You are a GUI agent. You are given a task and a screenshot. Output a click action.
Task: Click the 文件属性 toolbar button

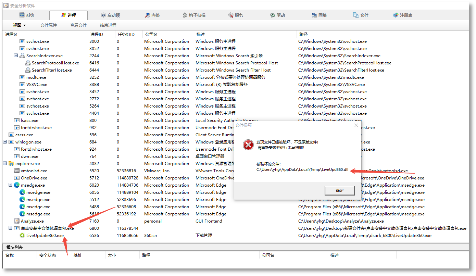tap(49, 25)
